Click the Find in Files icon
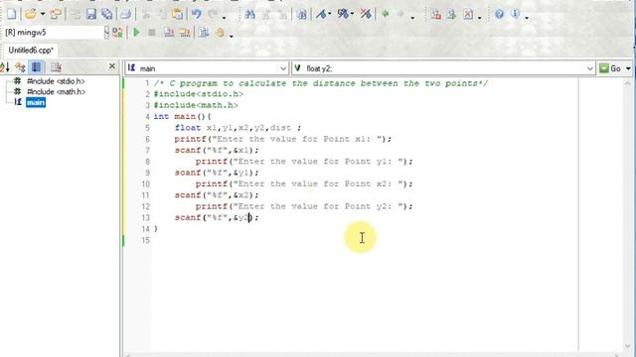The width and height of the screenshot is (636, 357). point(302,15)
